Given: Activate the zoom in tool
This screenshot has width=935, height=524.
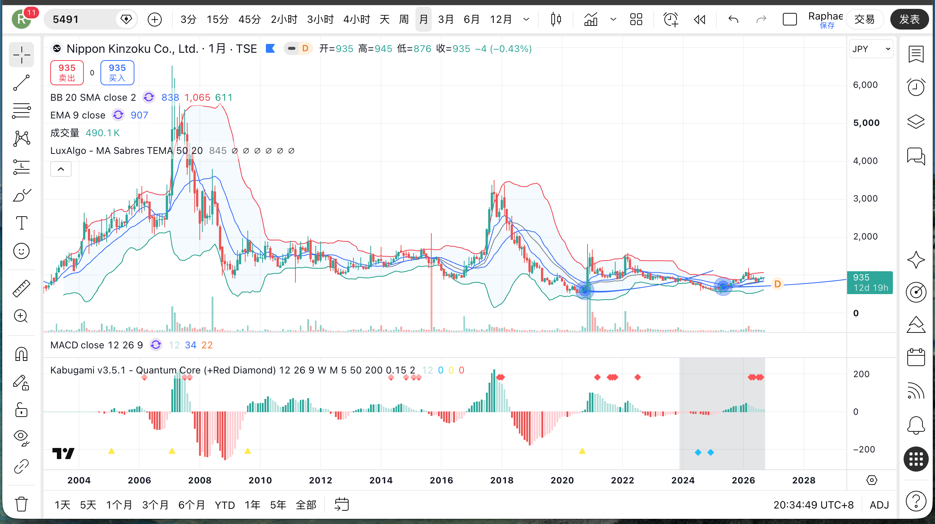Looking at the screenshot, I should pyautogui.click(x=21, y=316).
